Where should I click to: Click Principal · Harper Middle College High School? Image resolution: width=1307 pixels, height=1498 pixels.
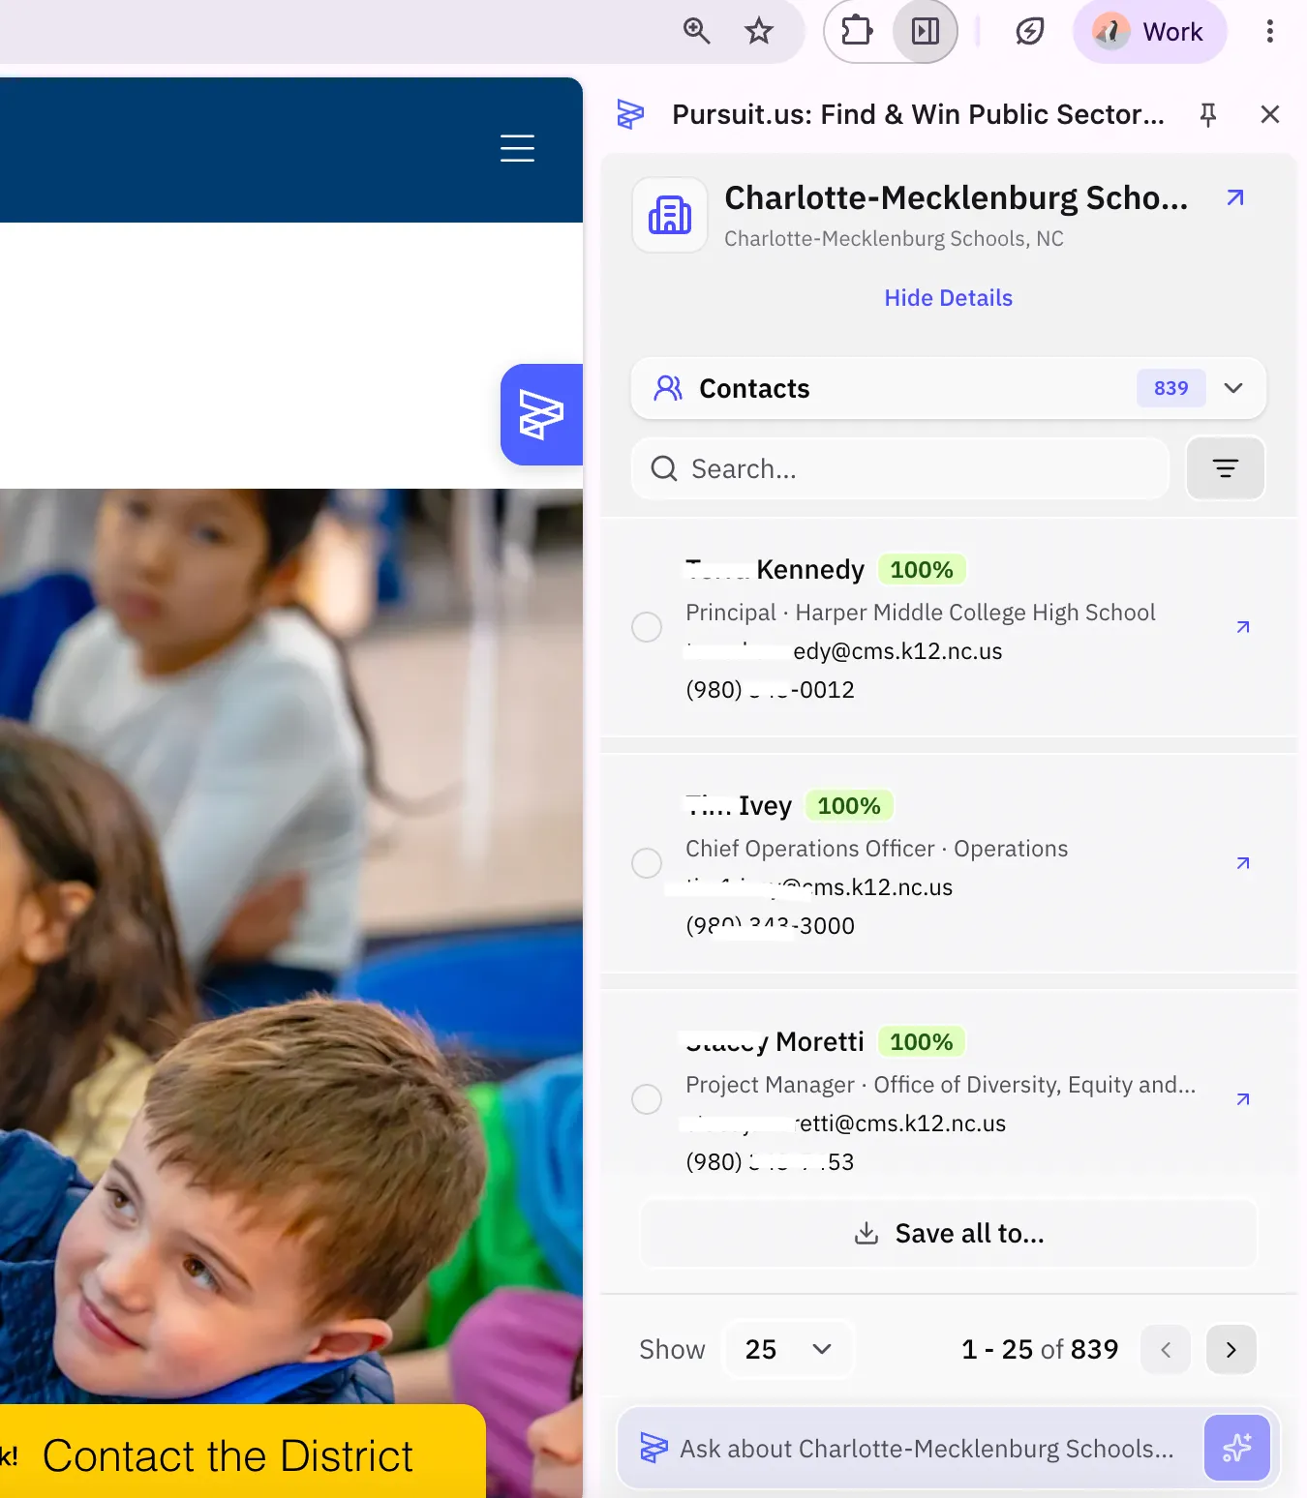(921, 613)
